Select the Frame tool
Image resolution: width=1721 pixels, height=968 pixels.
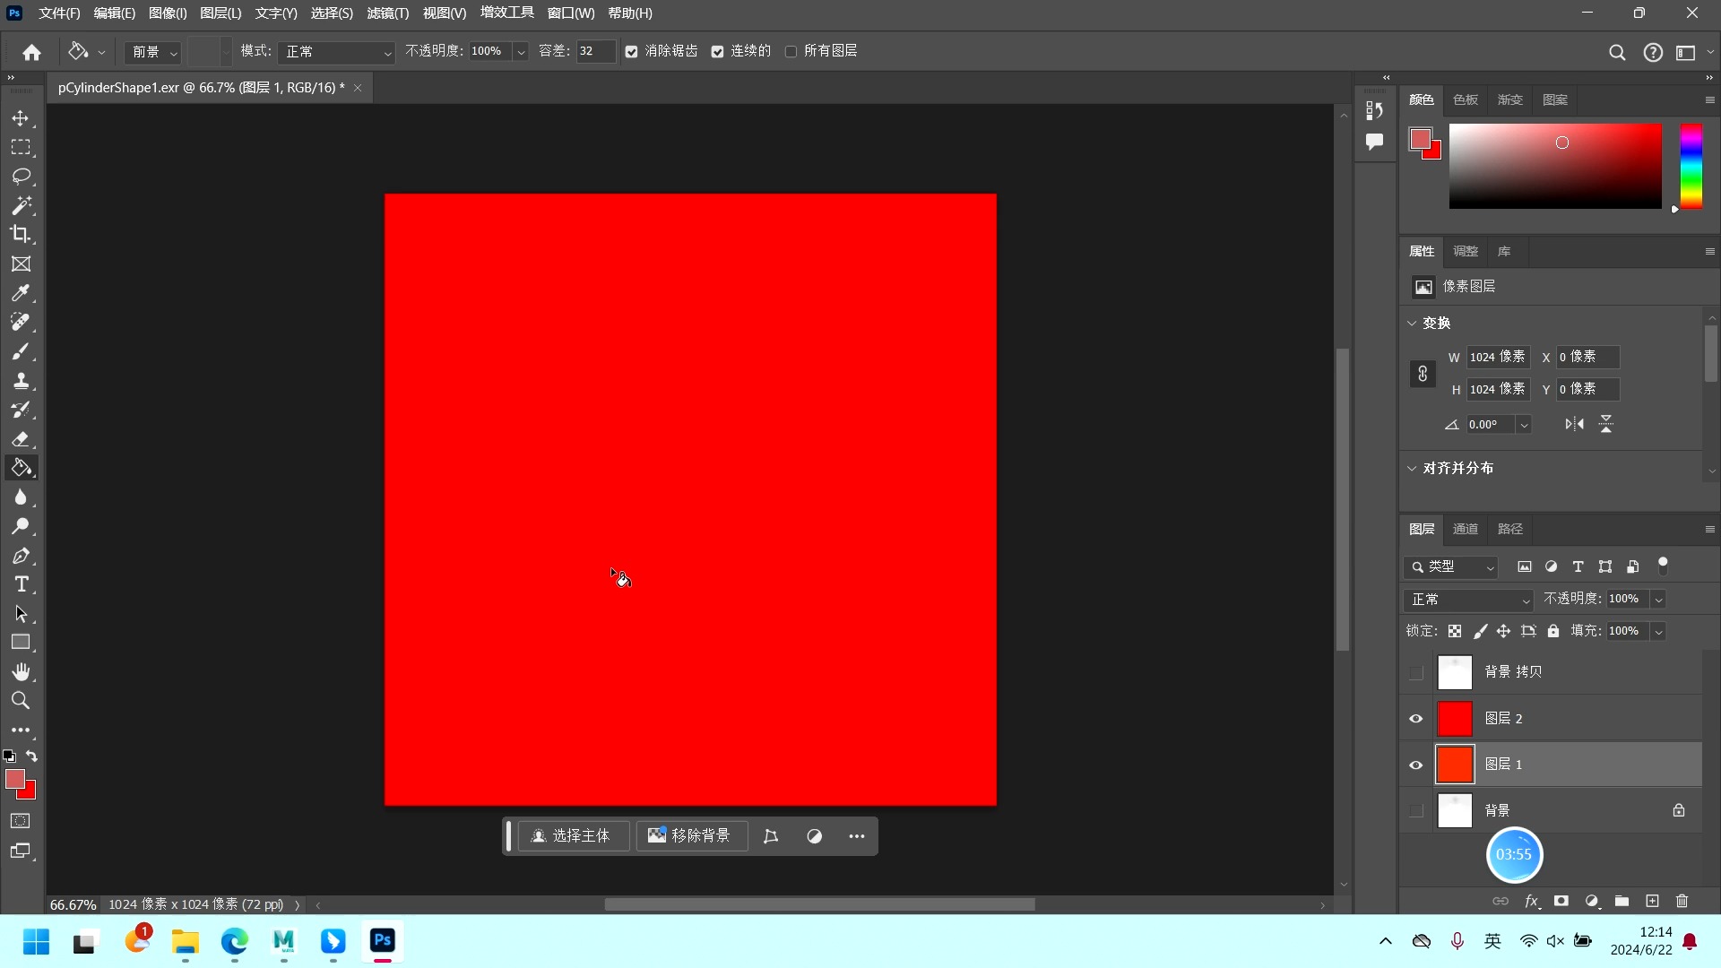pos(21,264)
